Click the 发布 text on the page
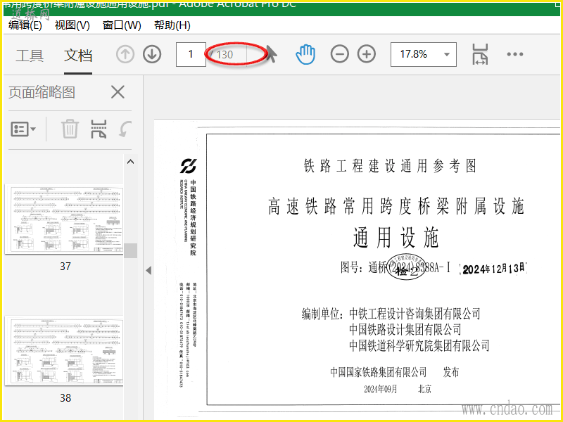Screen dimensions: 563x422 pyautogui.click(x=451, y=373)
